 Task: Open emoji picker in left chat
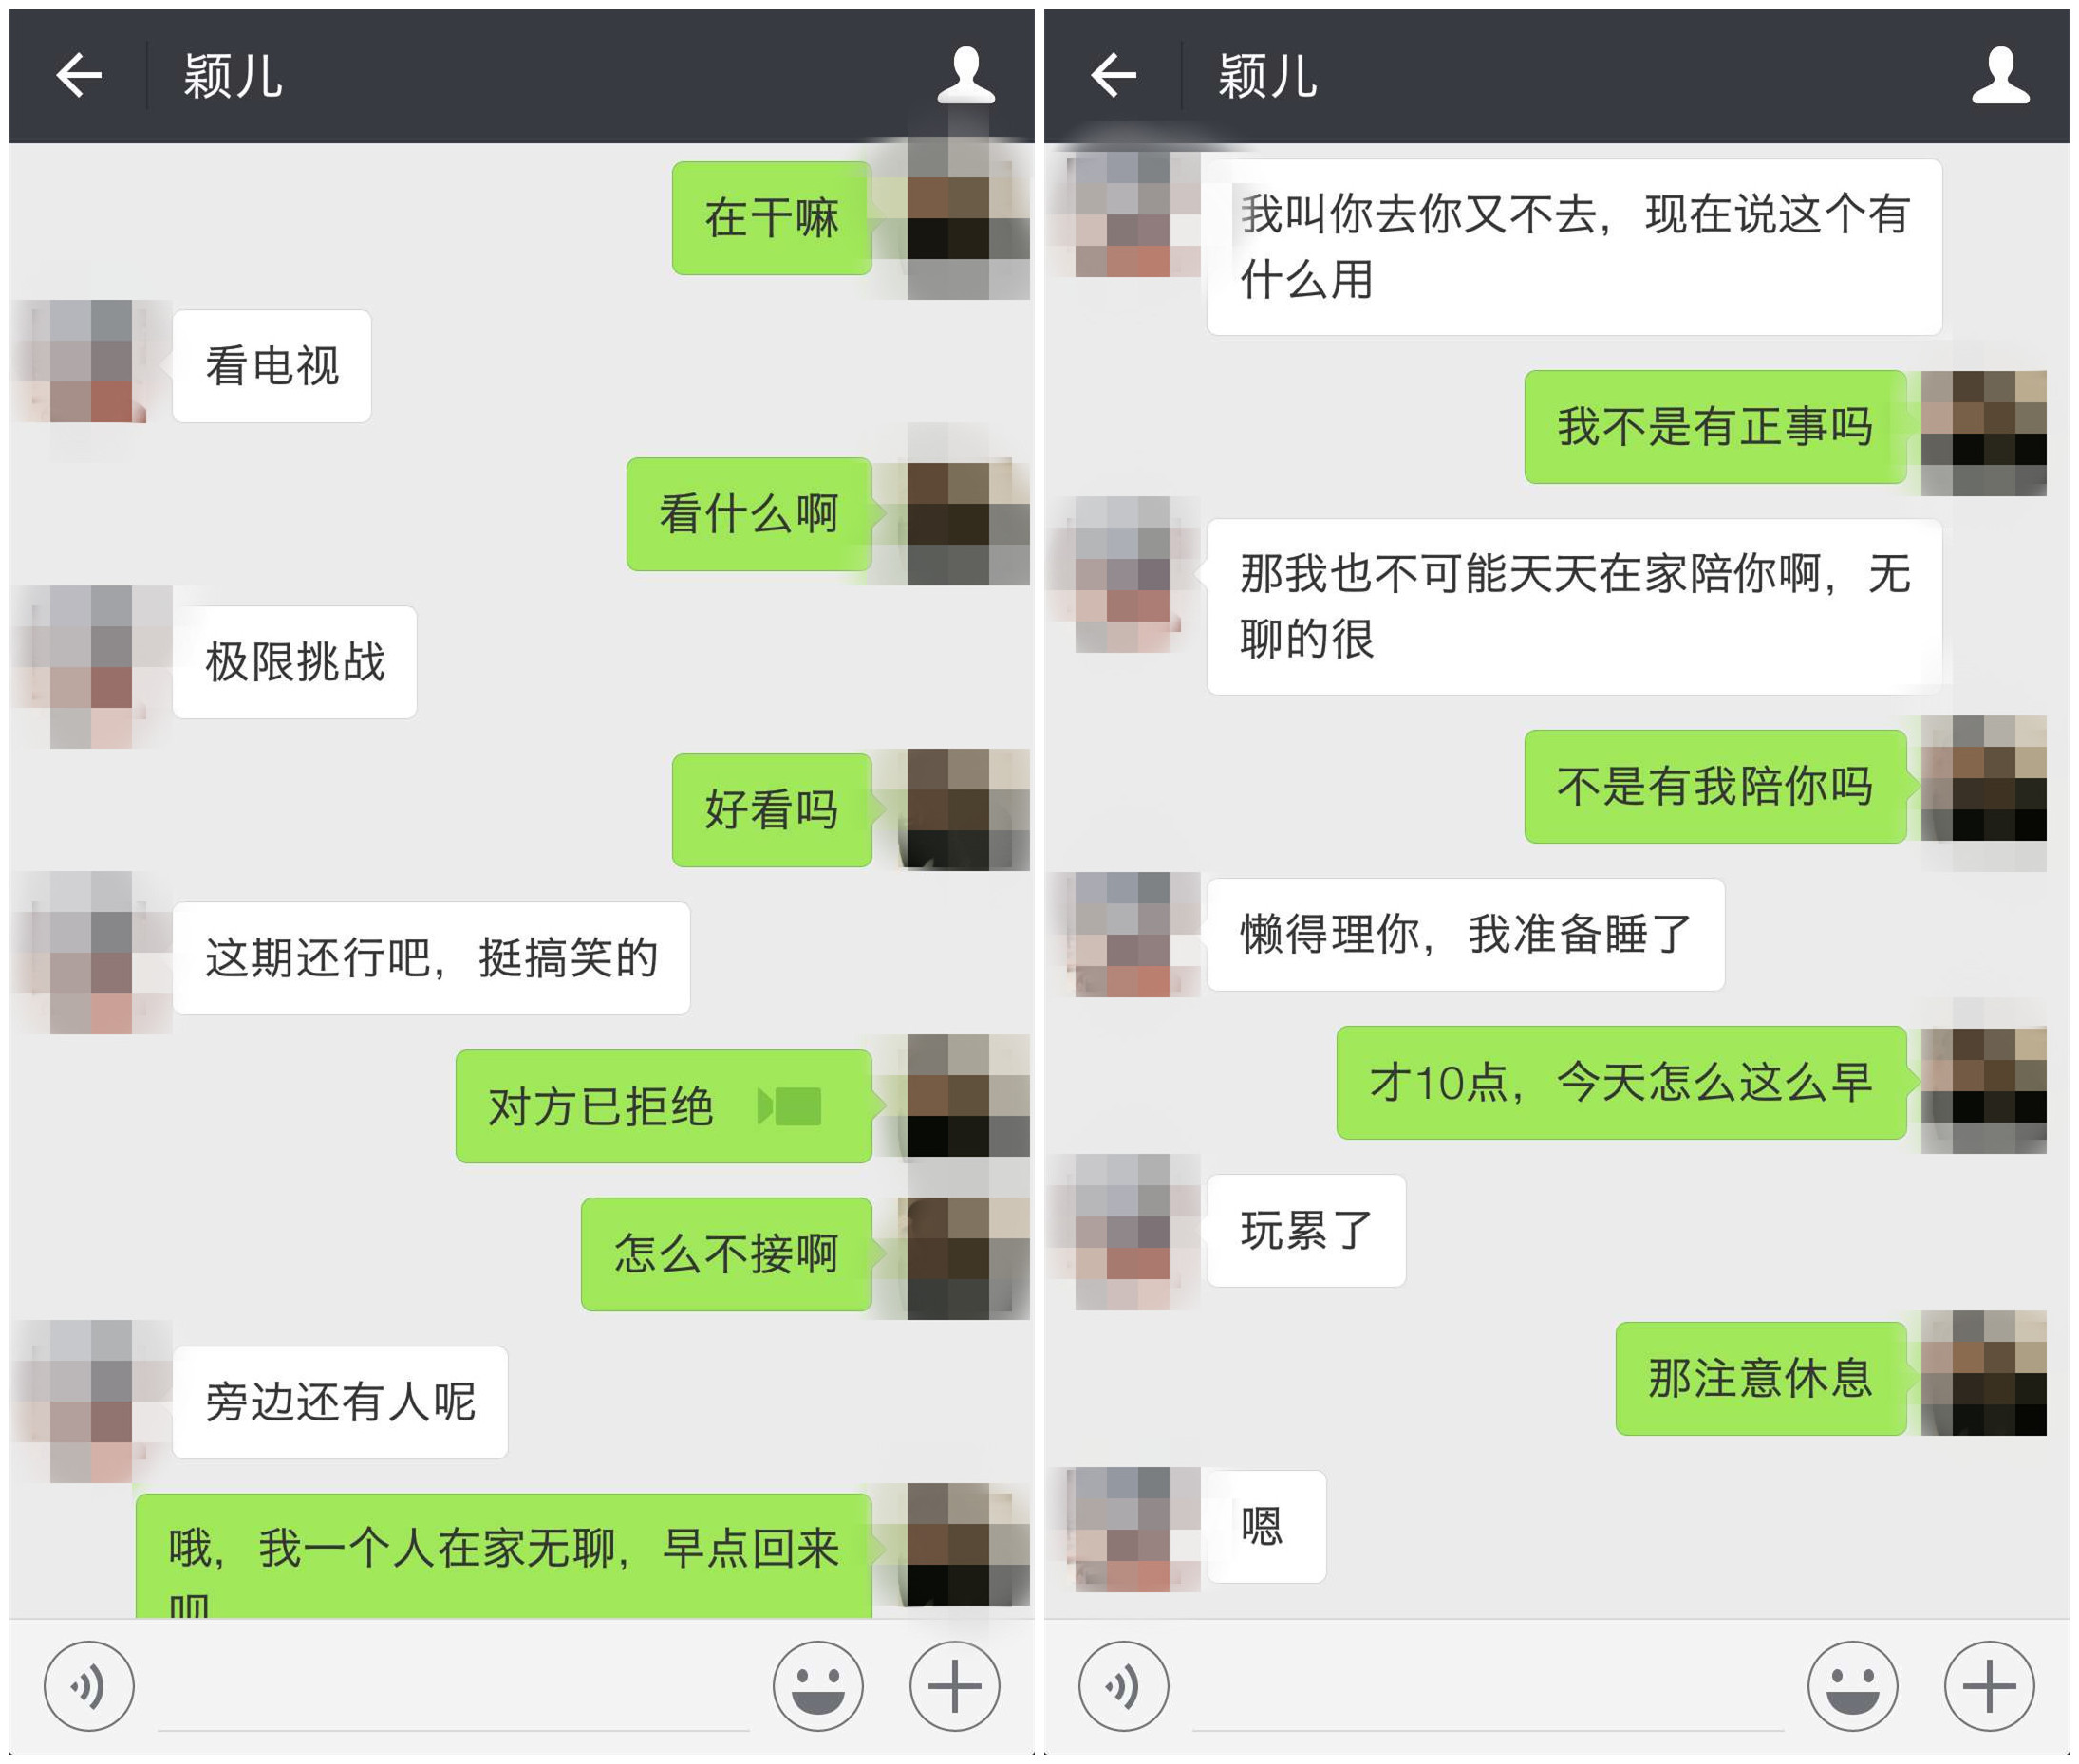point(817,1686)
